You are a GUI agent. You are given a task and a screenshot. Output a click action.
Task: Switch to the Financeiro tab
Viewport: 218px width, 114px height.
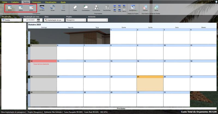(x=36, y=2)
